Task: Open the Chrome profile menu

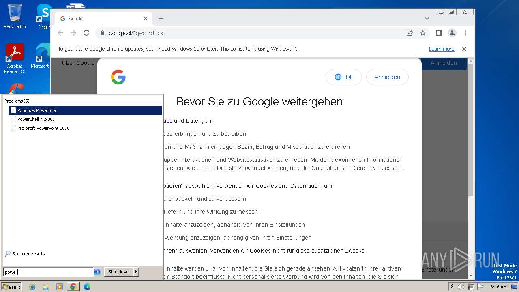Action: coord(452,33)
